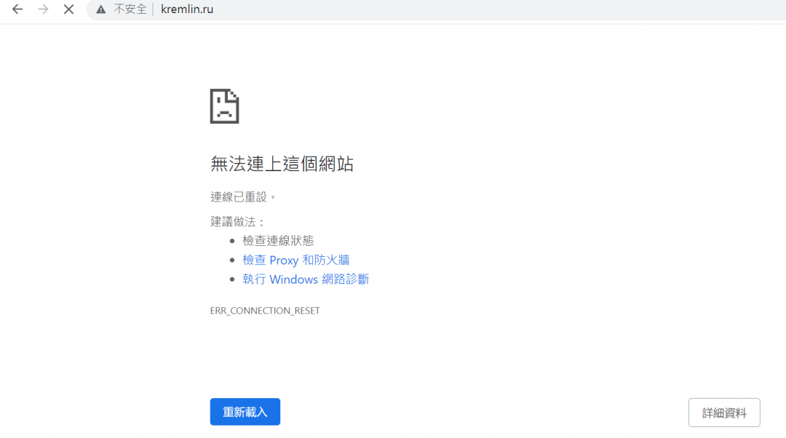Click the back navigation arrow

point(17,9)
